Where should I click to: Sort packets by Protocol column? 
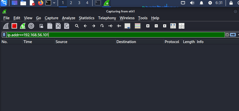click(x=173, y=42)
